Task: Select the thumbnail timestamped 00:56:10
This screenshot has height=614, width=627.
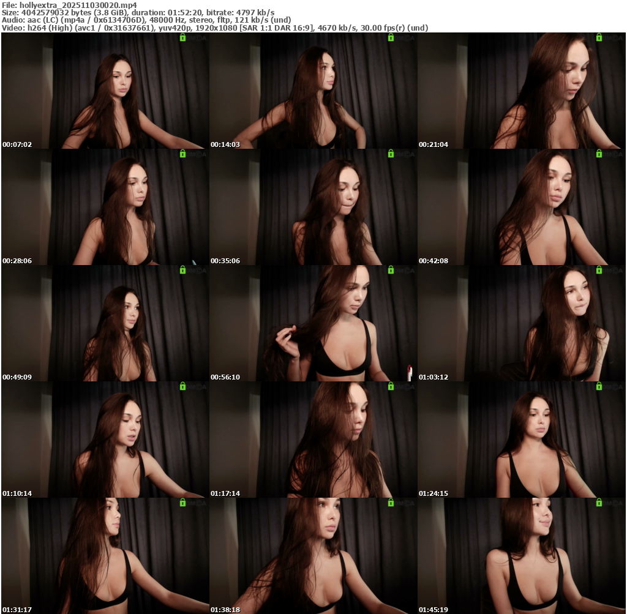Action: click(313, 323)
